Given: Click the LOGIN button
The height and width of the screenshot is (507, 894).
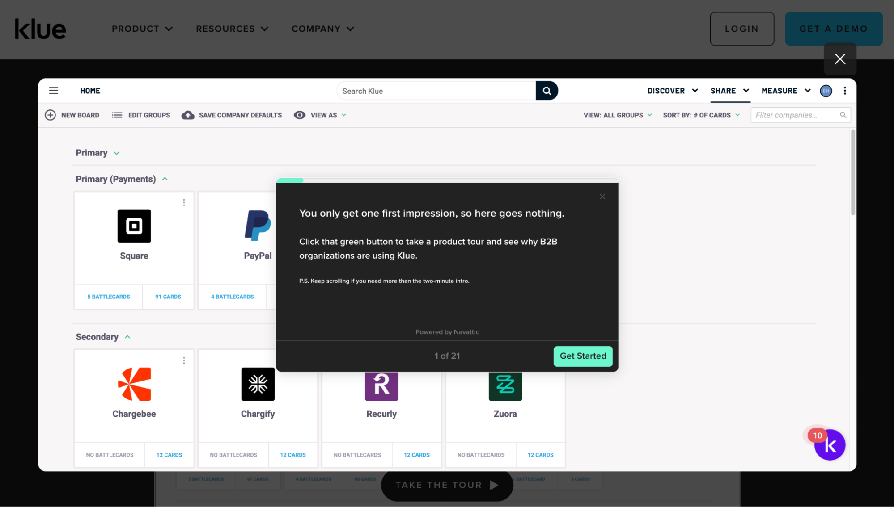Looking at the screenshot, I should [741, 29].
